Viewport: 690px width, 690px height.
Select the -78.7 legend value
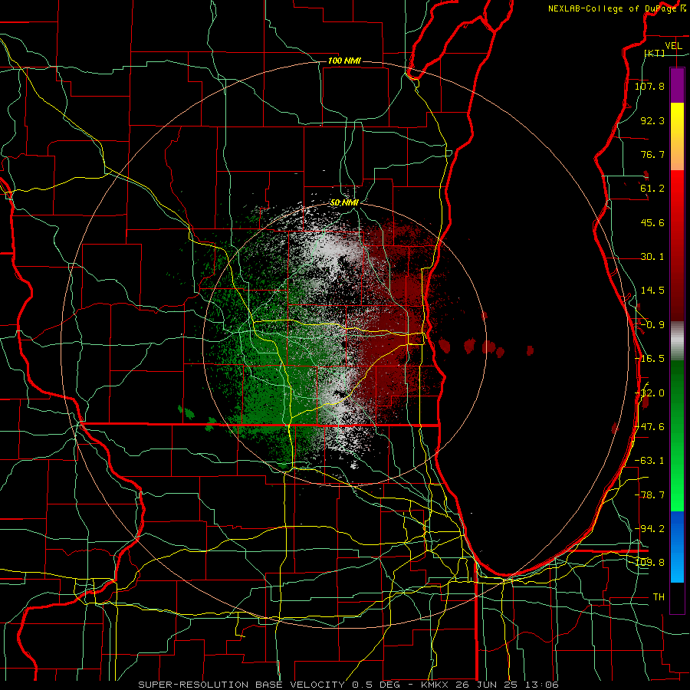649,495
